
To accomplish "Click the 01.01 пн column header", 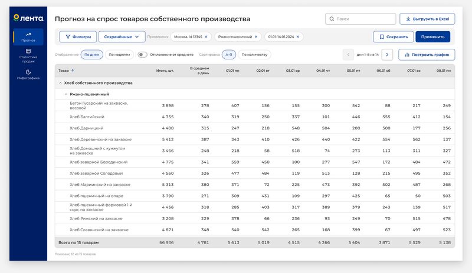I will point(232,71).
